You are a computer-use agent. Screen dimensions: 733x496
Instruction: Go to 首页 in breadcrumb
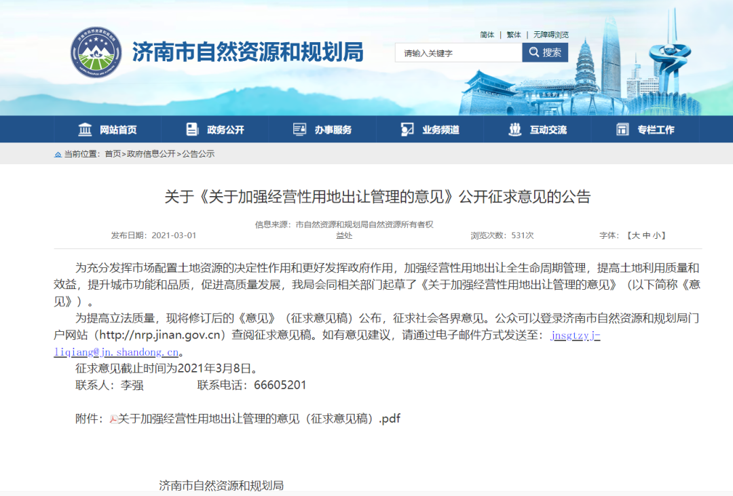click(x=113, y=154)
